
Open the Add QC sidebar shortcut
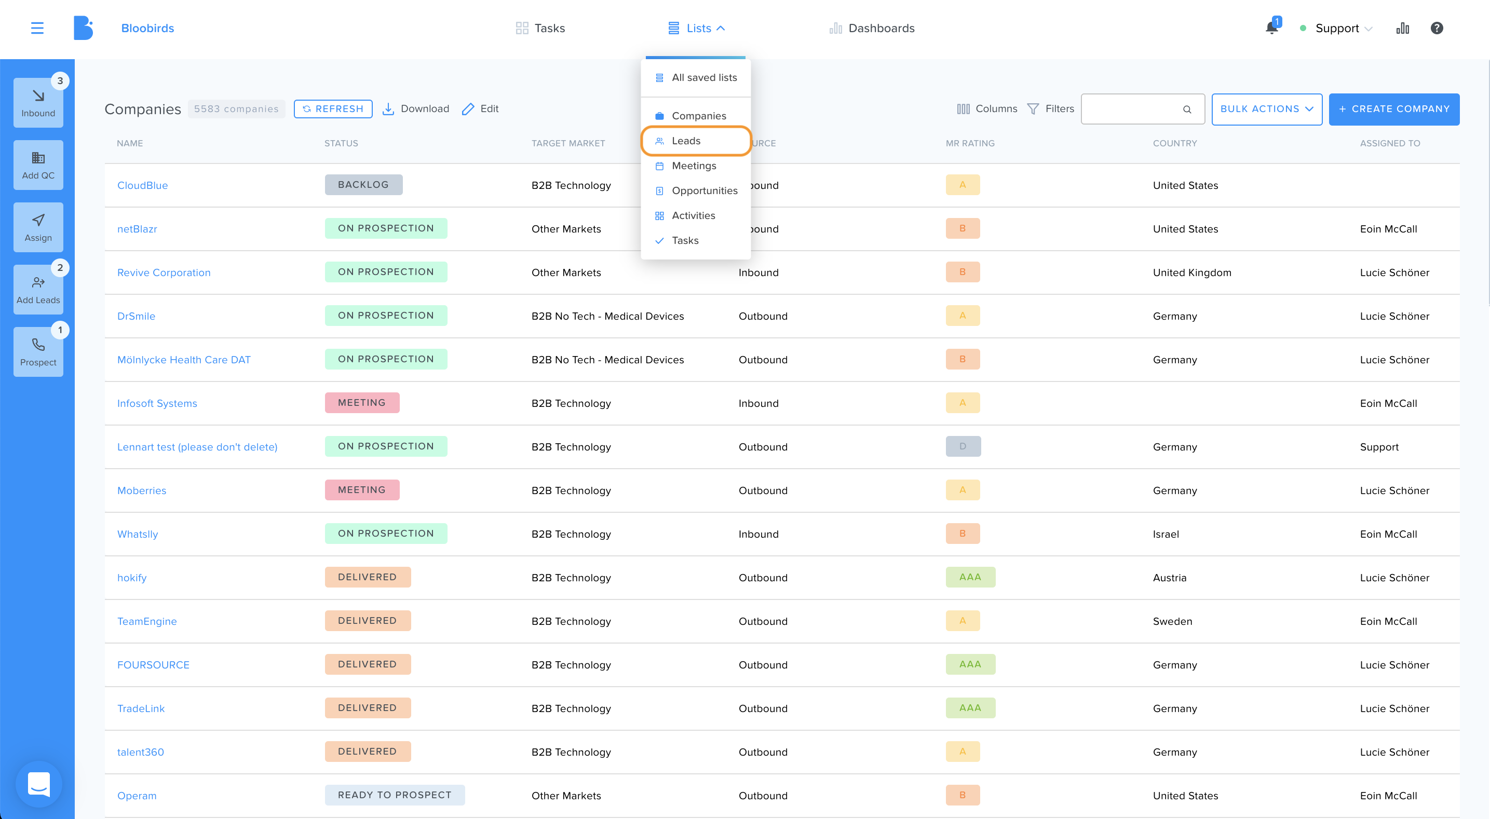click(38, 165)
